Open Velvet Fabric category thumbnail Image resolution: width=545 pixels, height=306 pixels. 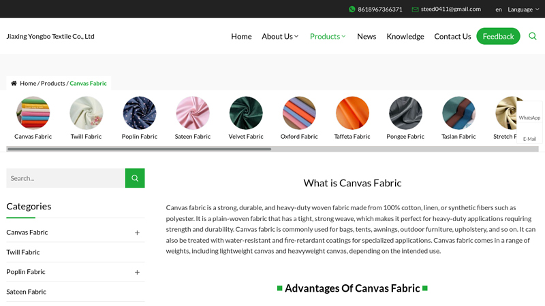[x=246, y=113]
